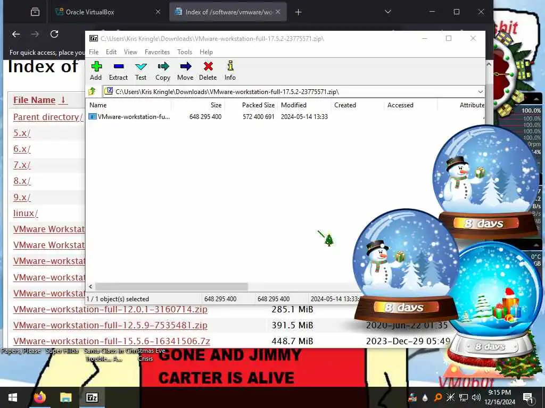Reload the browser page
This screenshot has width=545, height=408.
pyautogui.click(x=54, y=34)
